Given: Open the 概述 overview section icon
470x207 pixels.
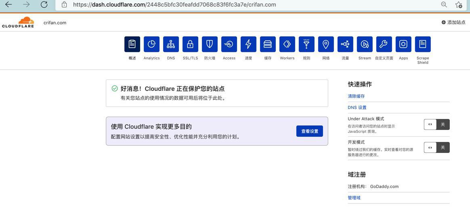Looking at the screenshot, I should (132, 44).
